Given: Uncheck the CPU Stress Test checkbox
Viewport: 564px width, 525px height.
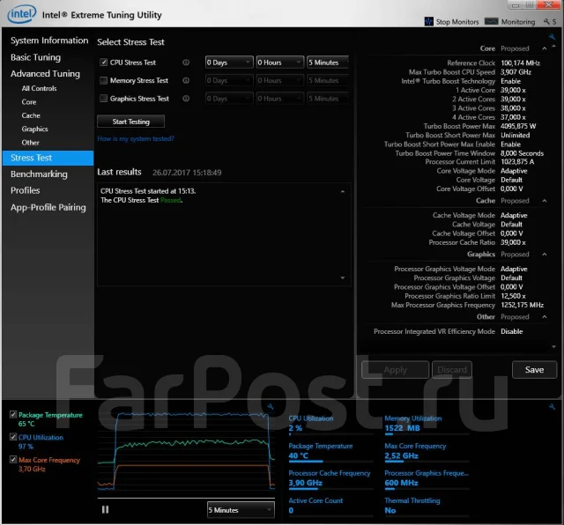Looking at the screenshot, I should pyautogui.click(x=104, y=63).
